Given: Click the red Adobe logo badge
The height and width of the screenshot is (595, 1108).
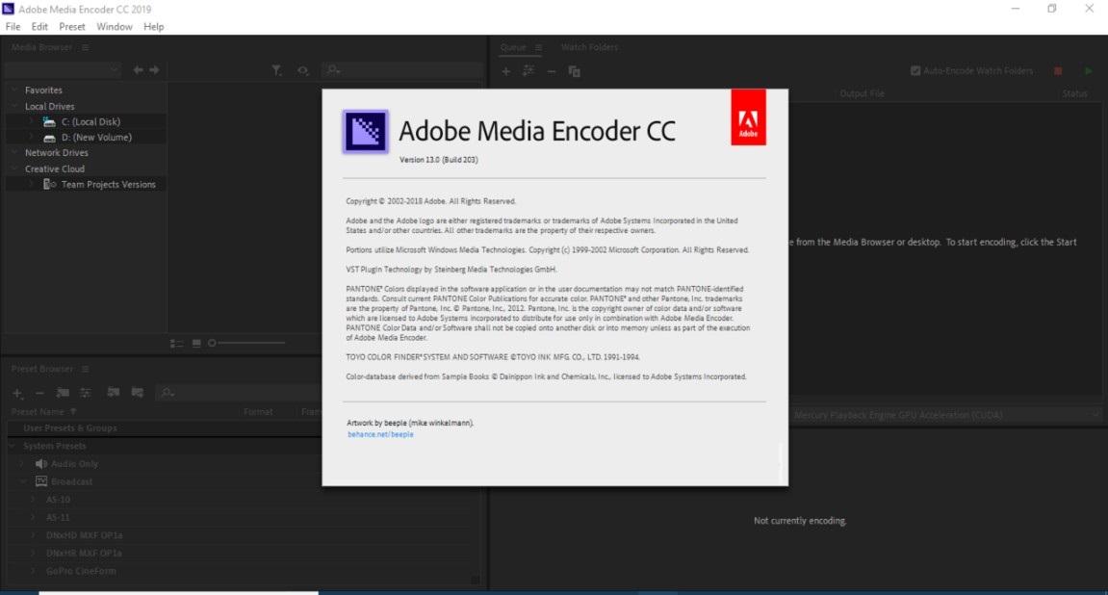Looking at the screenshot, I should pos(748,117).
